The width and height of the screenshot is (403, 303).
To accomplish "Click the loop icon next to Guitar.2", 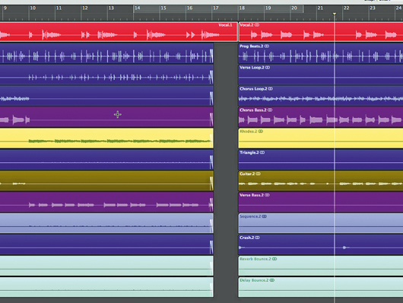I will click(258, 174).
